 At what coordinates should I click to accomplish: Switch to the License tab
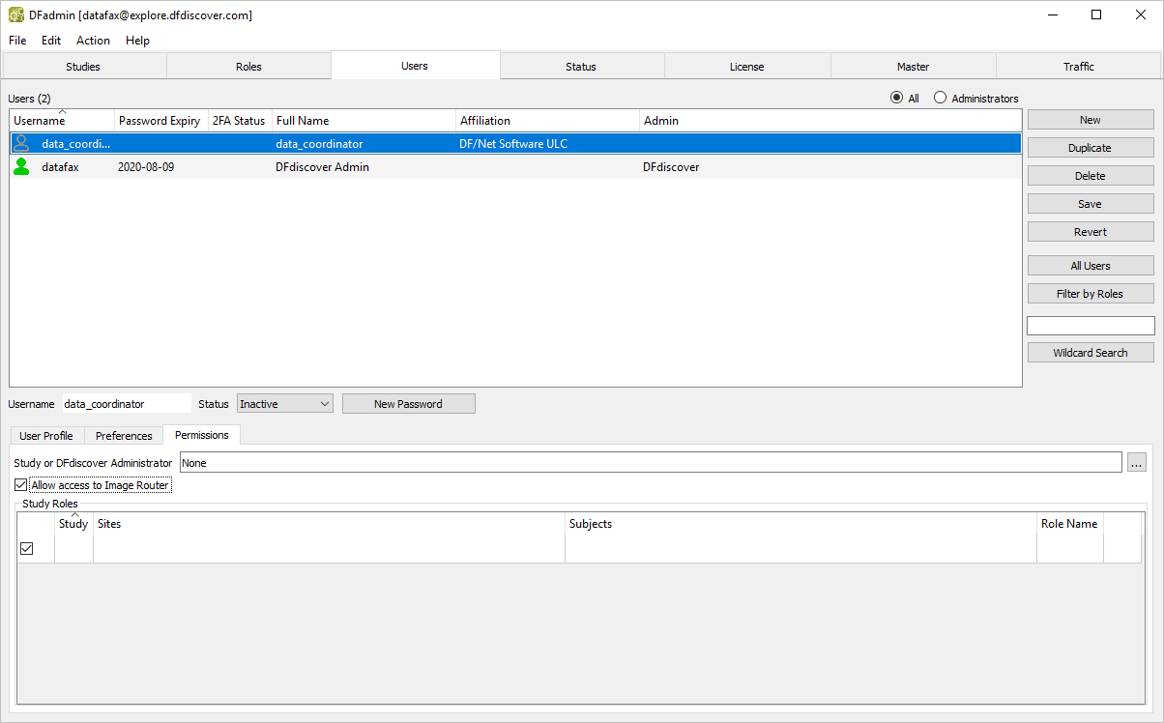point(746,67)
